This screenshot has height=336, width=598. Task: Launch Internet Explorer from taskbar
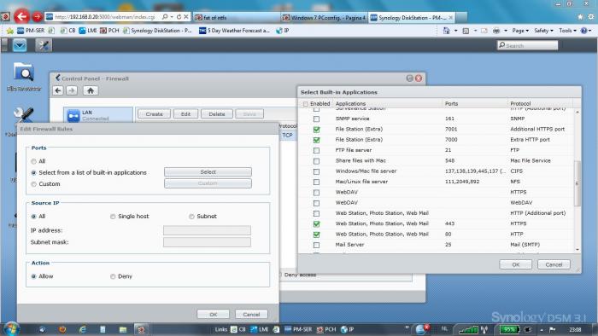click(x=82, y=329)
